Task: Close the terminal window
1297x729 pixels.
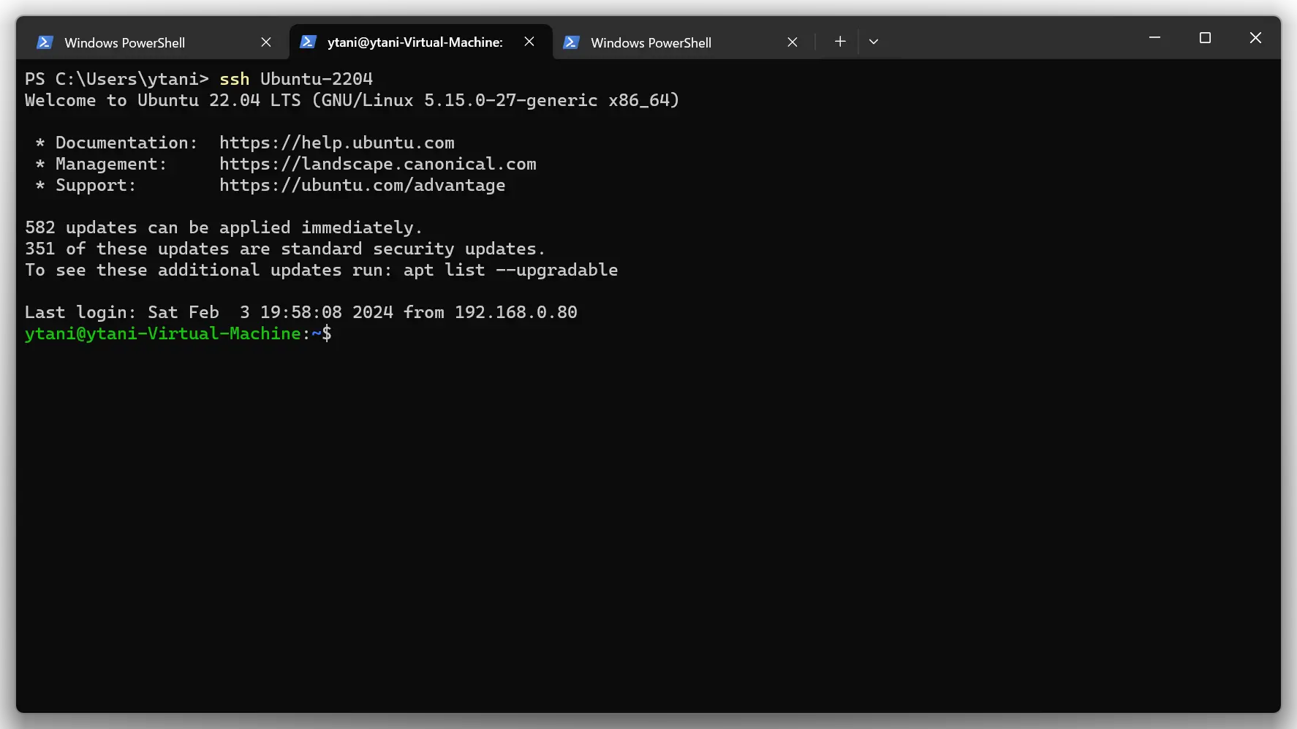Action: 1255,38
